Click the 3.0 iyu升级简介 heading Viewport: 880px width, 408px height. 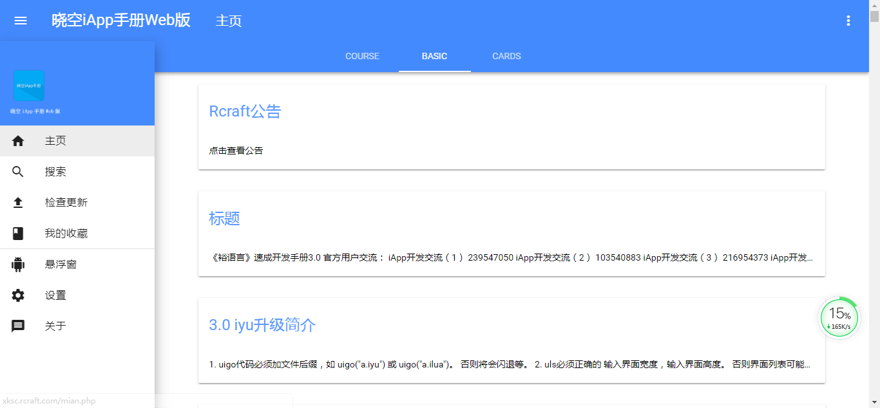coord(262,325)
